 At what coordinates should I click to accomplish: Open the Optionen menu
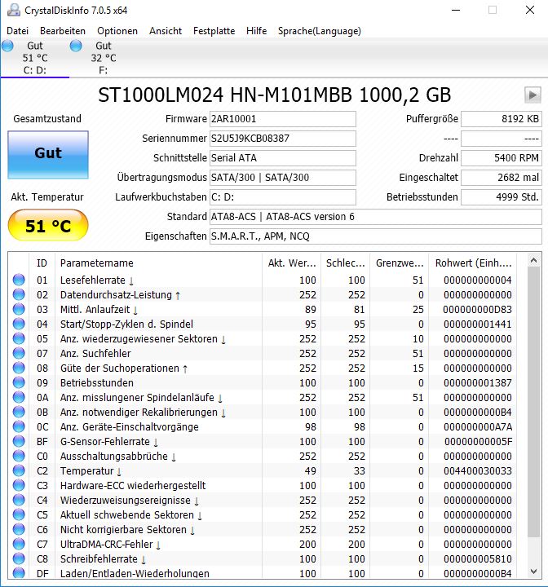117,31
